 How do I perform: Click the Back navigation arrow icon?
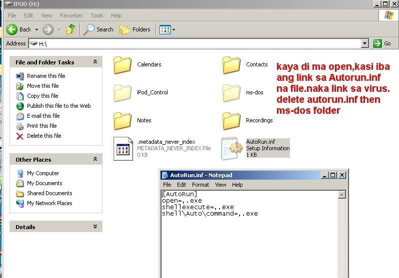[12, 29]
